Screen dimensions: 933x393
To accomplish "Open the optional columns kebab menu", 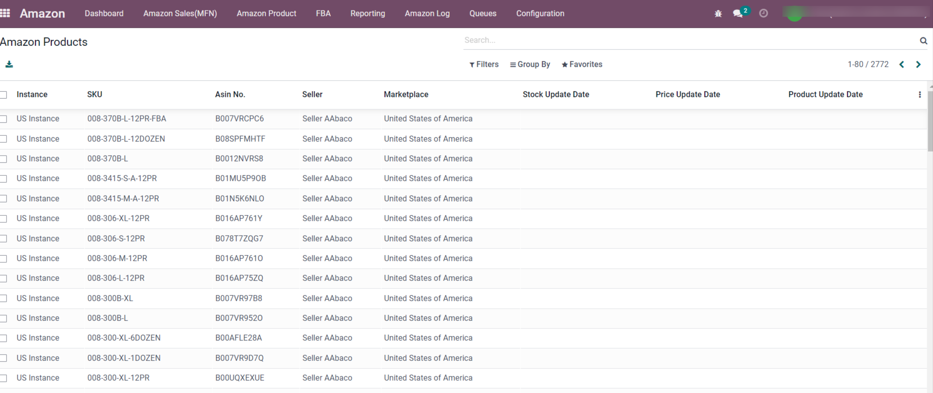I will coord(919,95).
